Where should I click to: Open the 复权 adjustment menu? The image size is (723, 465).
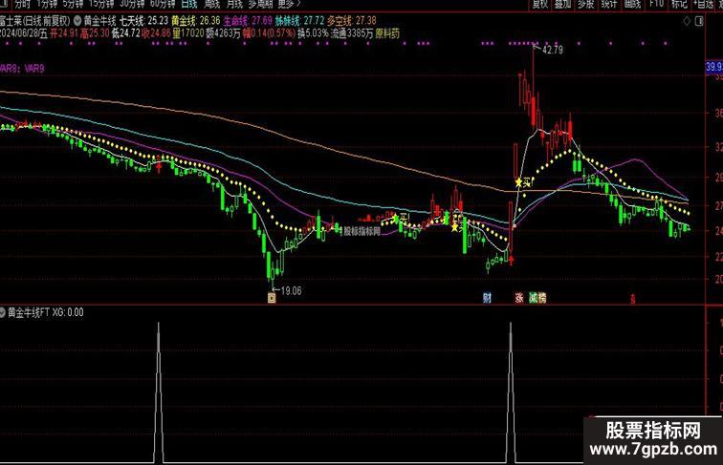(x=540, y=4)
